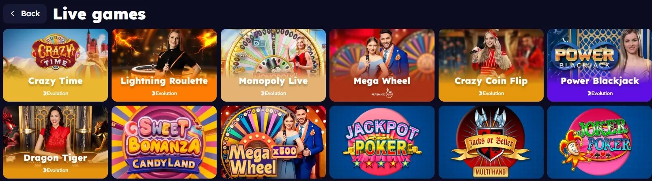The height and width of the screenshot is (181, 652).
Task: Open the Crazy Time game tile
Action: tap(55, 65)
